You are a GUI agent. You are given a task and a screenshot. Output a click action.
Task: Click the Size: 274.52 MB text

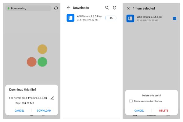tap(25, 103)
